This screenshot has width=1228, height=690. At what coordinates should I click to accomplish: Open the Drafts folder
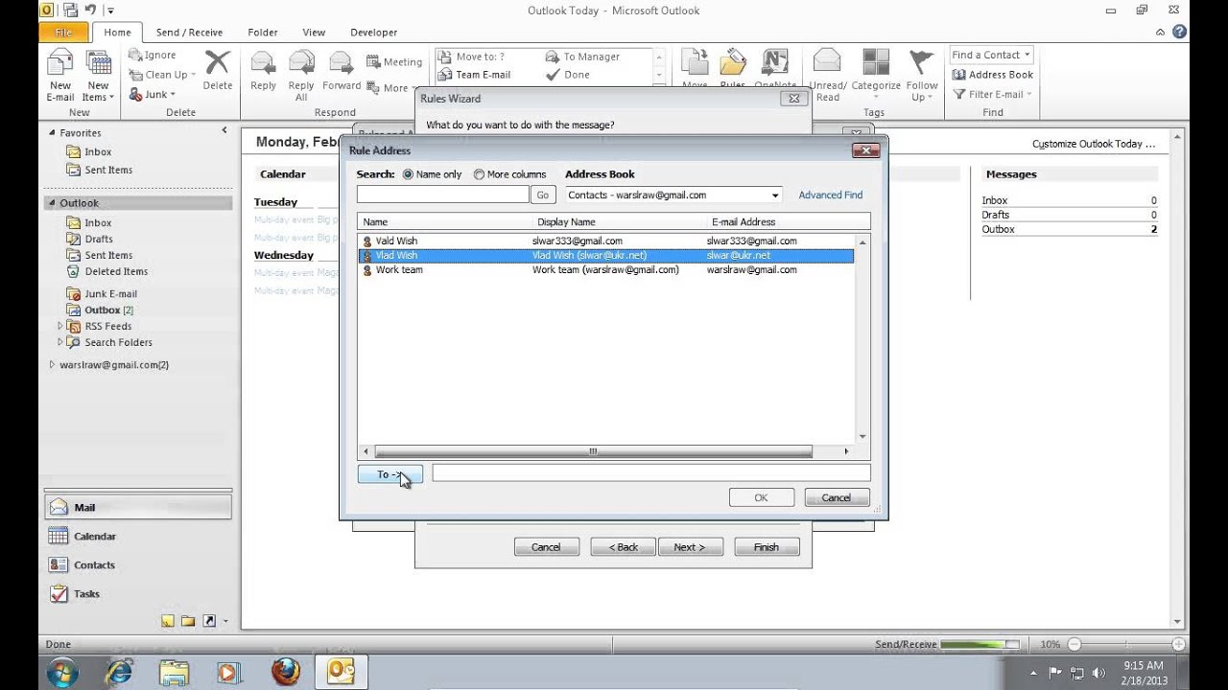tap(98, 239)
